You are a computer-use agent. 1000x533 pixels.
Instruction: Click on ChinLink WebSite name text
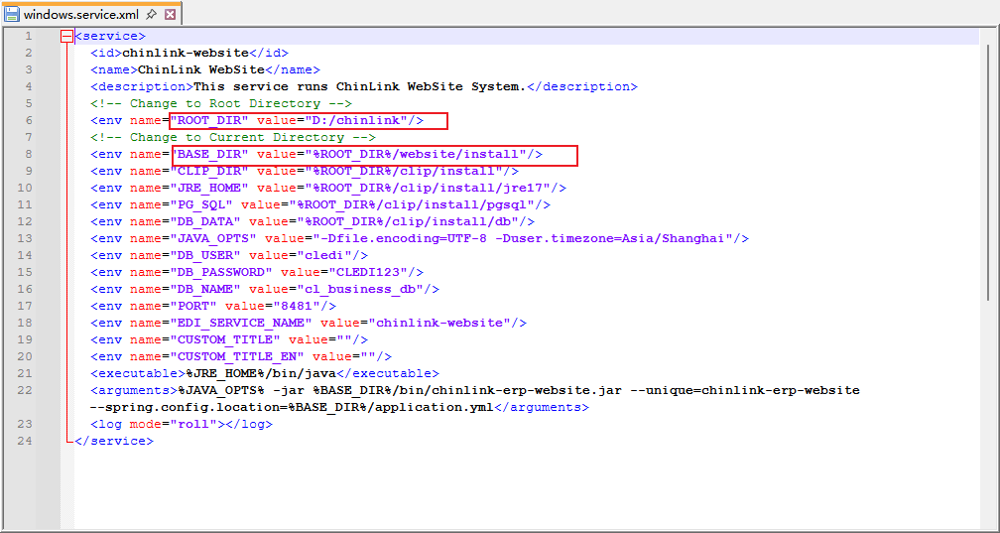point(200,70)
